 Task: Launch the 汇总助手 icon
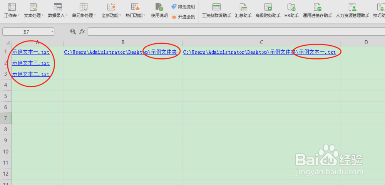pos(243,7)
